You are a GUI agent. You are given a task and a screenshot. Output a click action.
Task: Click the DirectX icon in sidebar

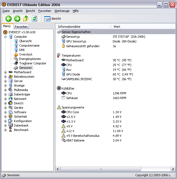11,103
